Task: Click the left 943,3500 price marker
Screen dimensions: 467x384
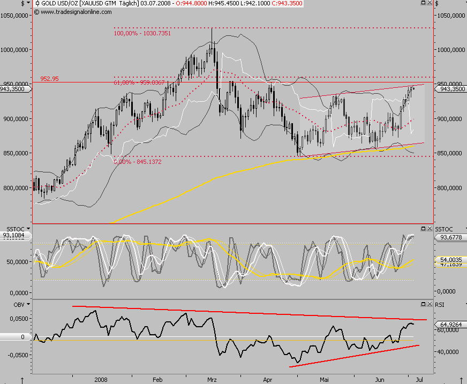Action: coord(15,89)
